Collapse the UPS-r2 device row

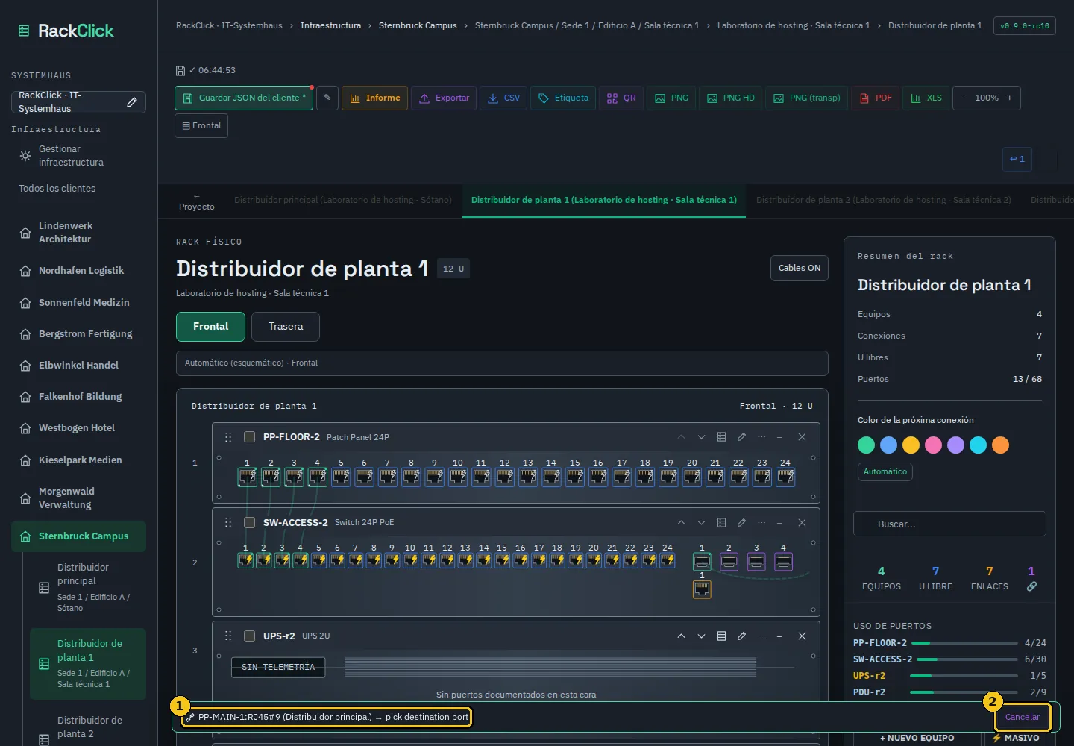779,636
